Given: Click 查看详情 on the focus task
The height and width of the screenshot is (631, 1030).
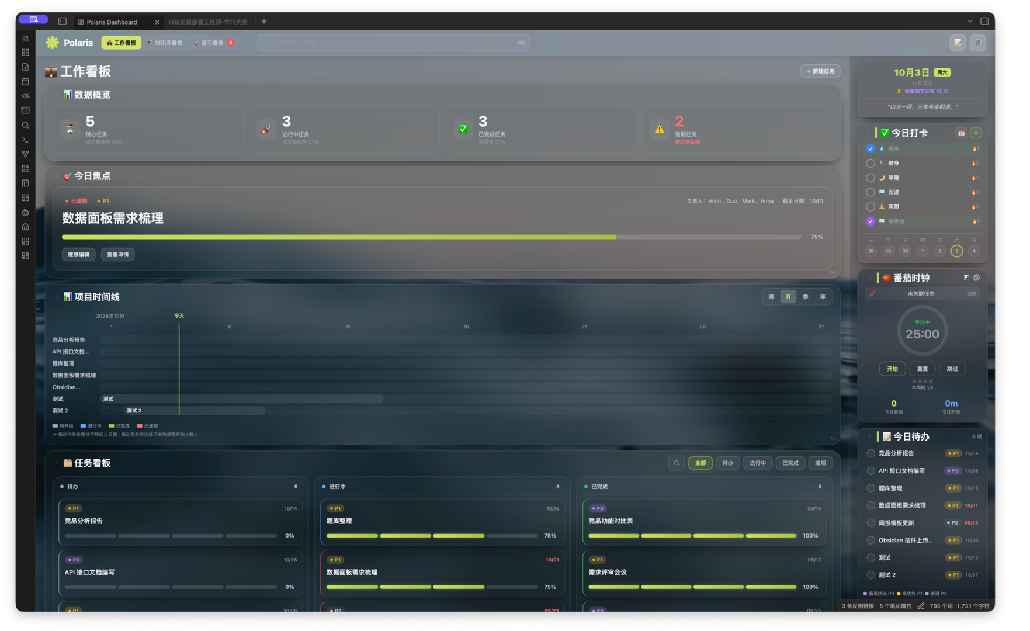Looking at the screenshot, I should pyautogui.click(x=117, y=255).
